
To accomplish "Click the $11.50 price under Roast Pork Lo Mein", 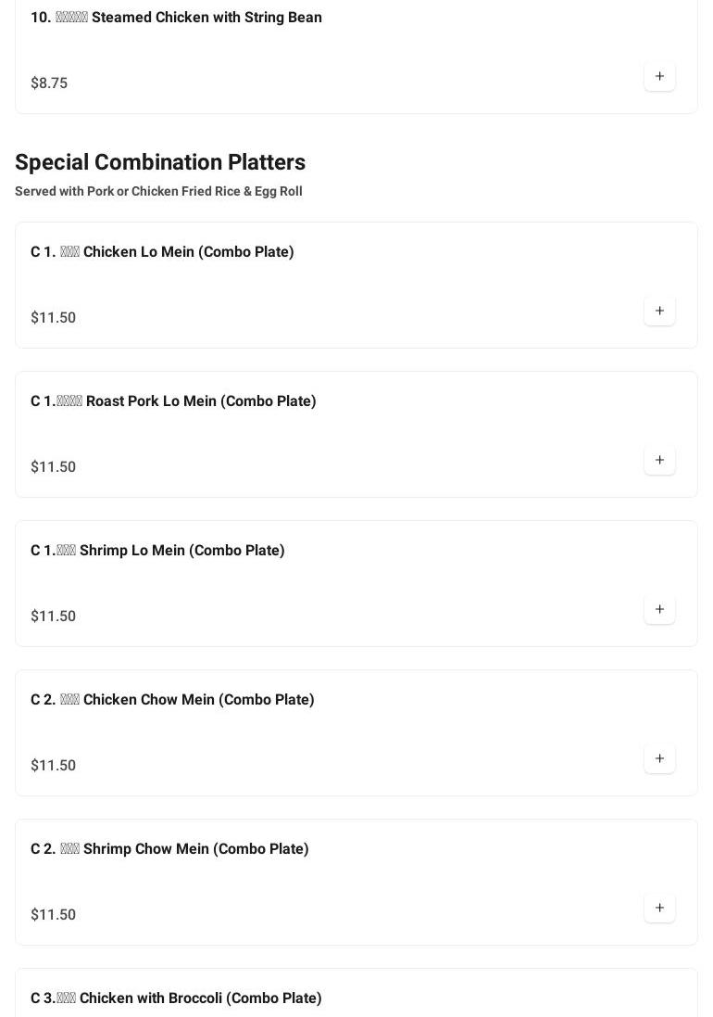I will click(54, 466).
